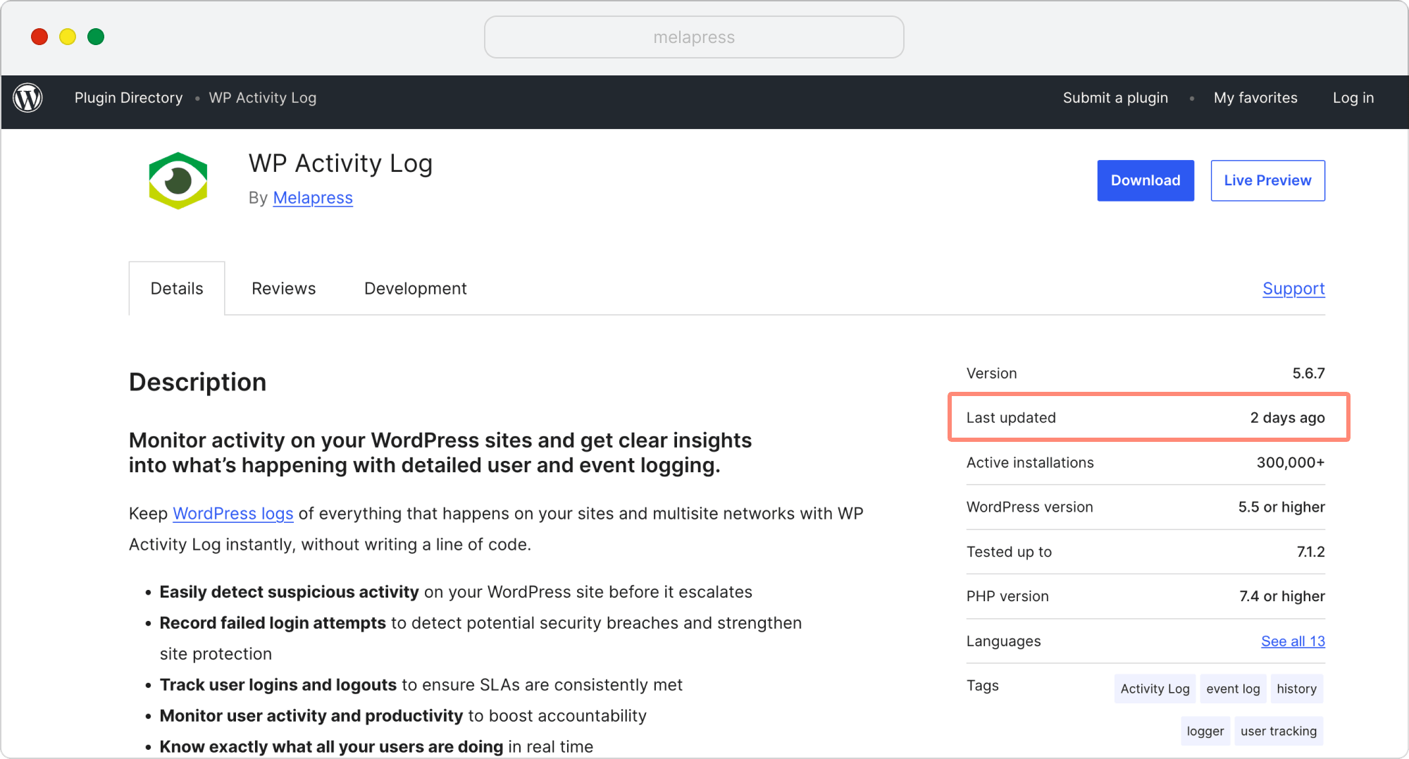Click the WordPress logo icon
Screen dimensions: 1409x759
28,98
